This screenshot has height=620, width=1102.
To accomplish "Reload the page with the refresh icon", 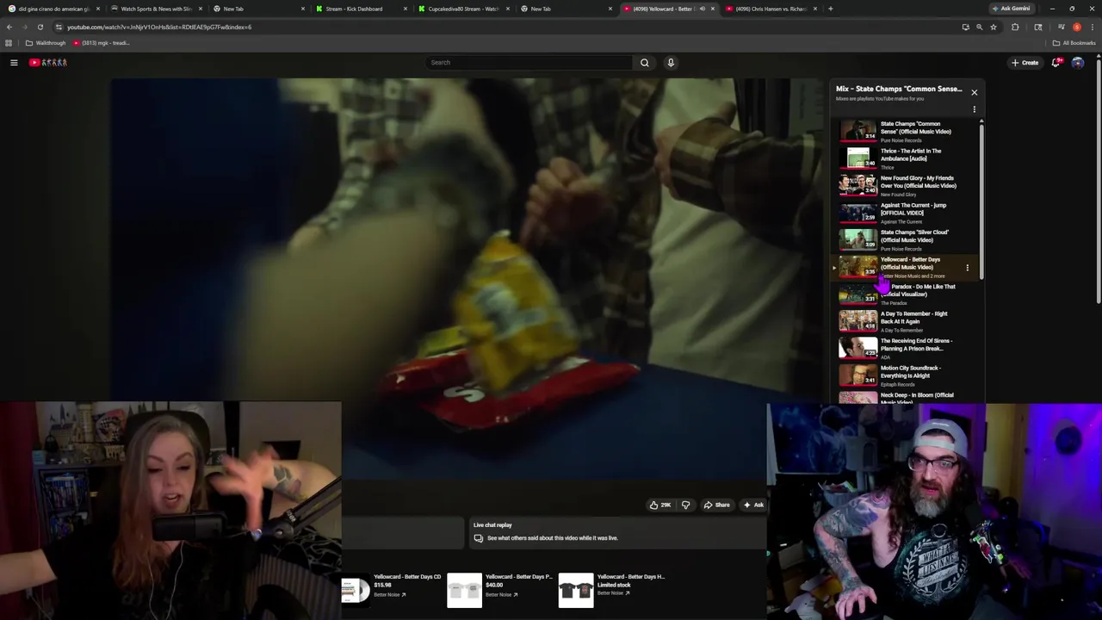I will 40,27.
